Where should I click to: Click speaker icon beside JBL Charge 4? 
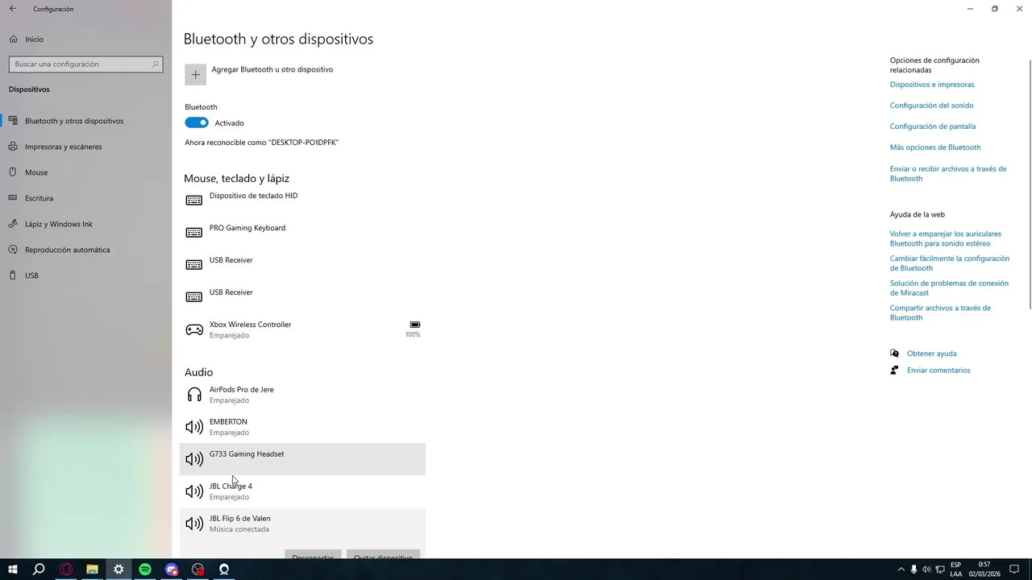click(194, 491)
